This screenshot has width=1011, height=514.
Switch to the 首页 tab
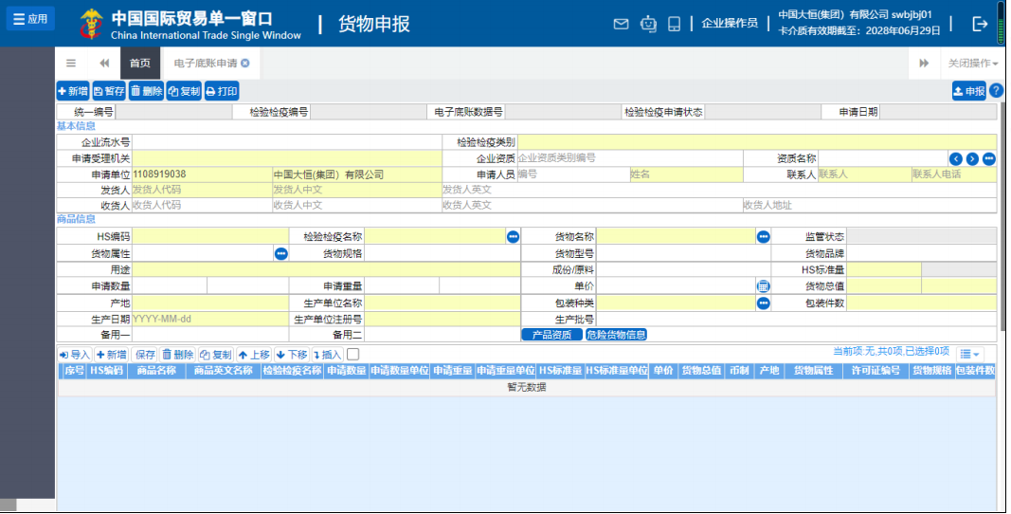click(x=140, y=64)
